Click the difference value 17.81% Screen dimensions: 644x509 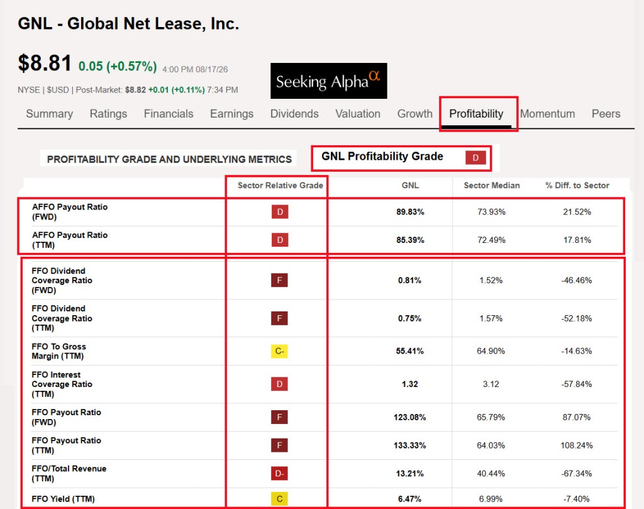(x=577, y=240)
